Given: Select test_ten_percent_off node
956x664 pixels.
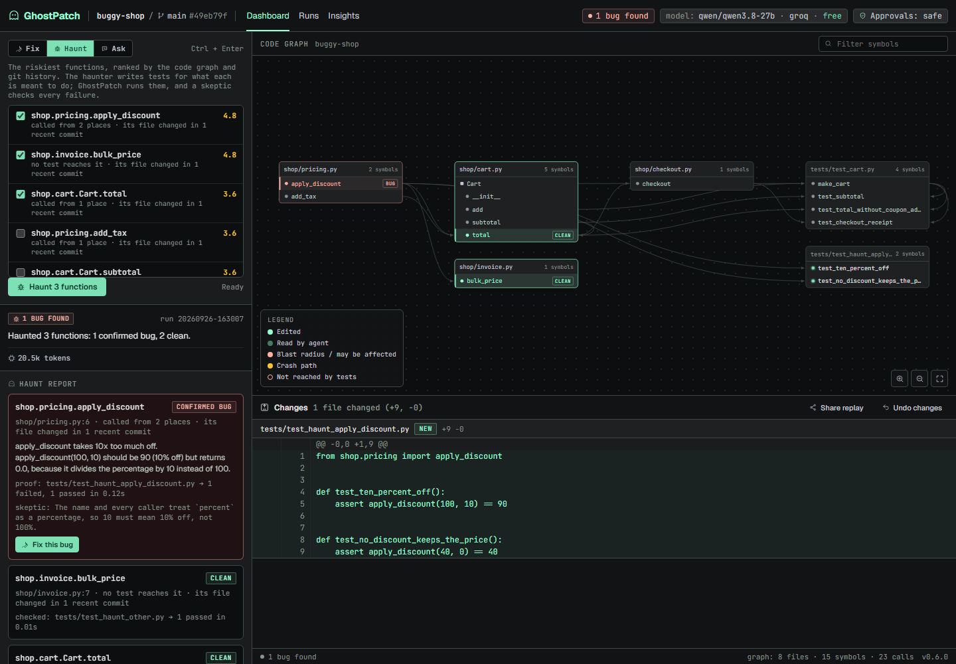Looking at the screenshot, I should pos(867,268).
